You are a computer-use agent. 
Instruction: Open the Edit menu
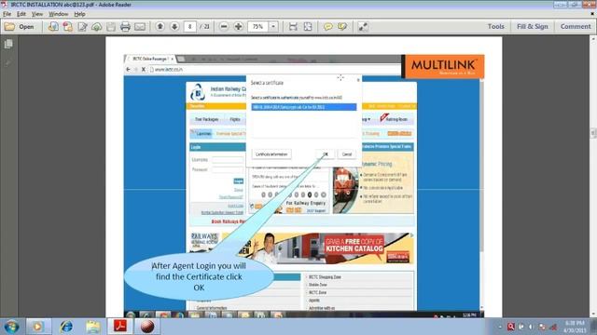point(21,14)
